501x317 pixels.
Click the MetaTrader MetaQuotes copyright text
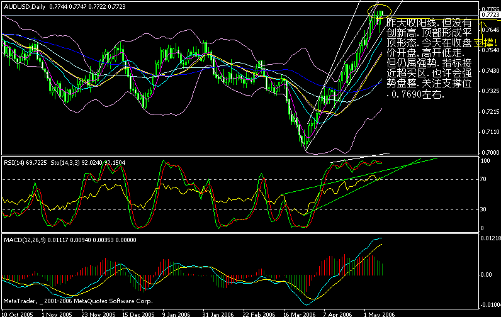78,301
